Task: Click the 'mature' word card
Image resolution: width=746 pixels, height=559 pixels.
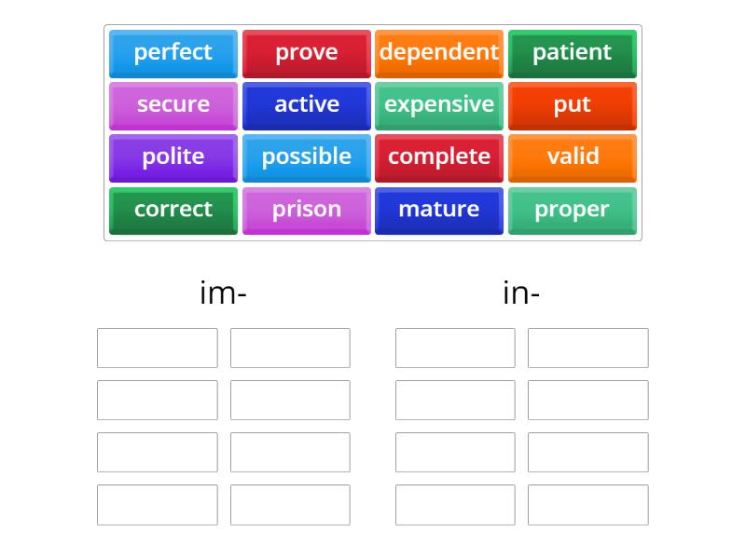Action: pos(439,211)
